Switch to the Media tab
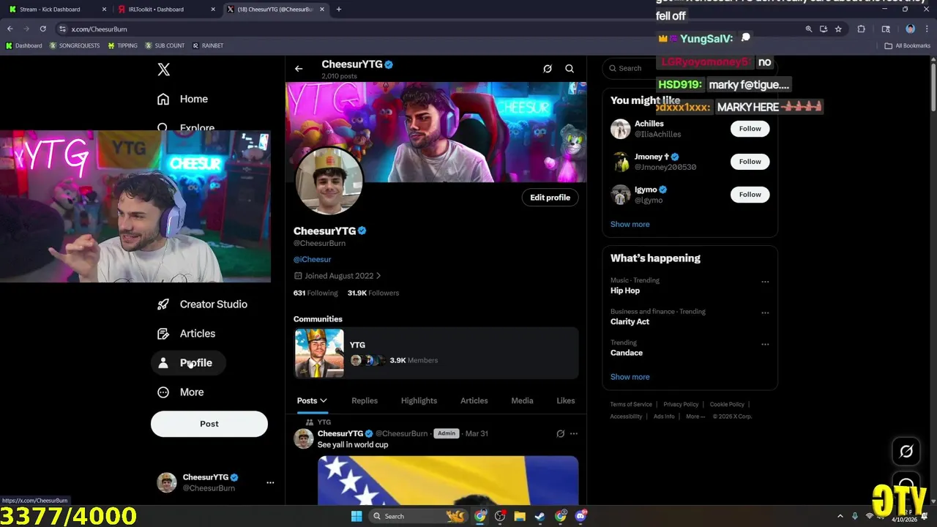This screenshot has width=937, height=527. point(522,400)
